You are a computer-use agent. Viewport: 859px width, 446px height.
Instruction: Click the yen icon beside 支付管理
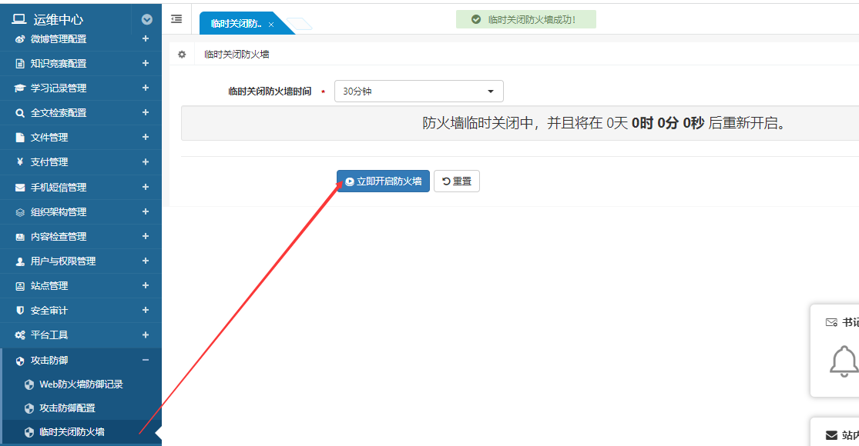(x=20, y=162)
